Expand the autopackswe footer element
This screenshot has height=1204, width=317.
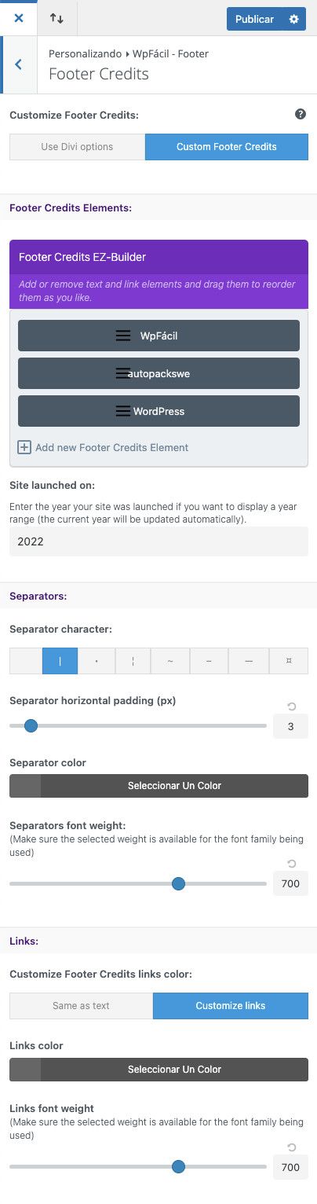(158, 373)
